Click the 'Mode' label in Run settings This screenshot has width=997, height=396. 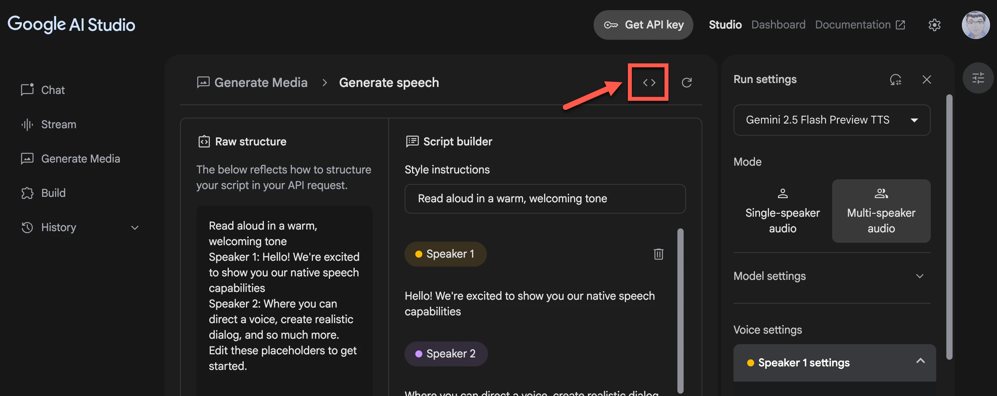pos(748,162)
